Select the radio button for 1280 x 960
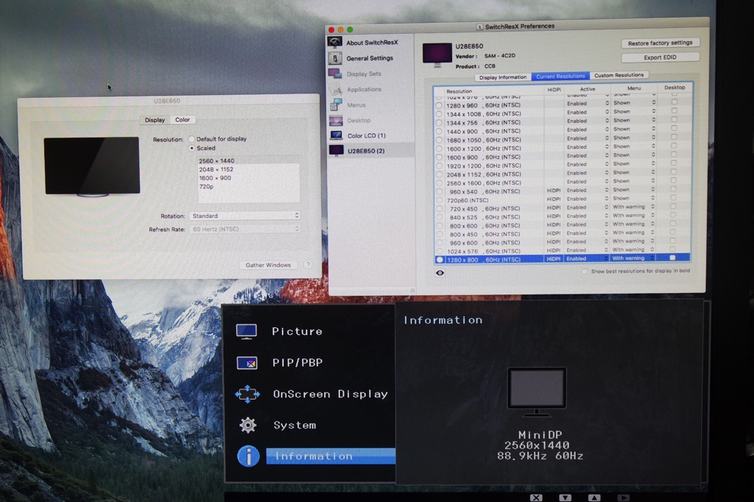Screen dimensions: 754x502 click(439, 105)
